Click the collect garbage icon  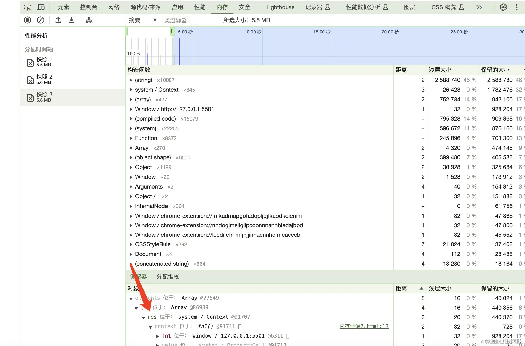point(89,20)
